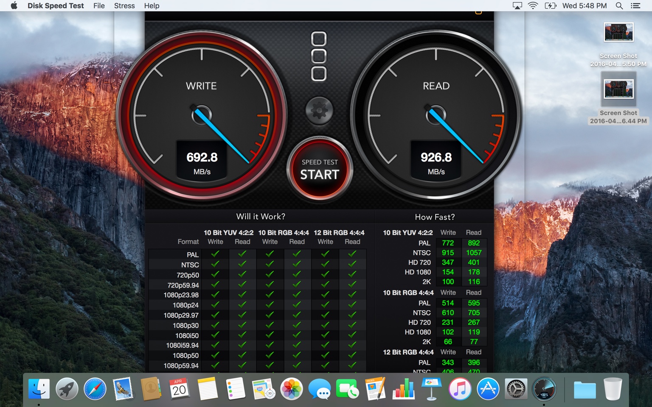This screenshot has width=652, height=407.
Task: Click the 720p50 format row label
Action: (188, 275)
